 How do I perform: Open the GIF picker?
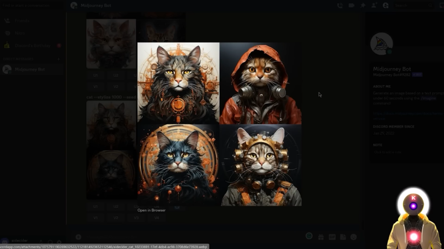pos(332,237)
